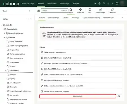Collapse the Manualer tree node

(5, 37)
